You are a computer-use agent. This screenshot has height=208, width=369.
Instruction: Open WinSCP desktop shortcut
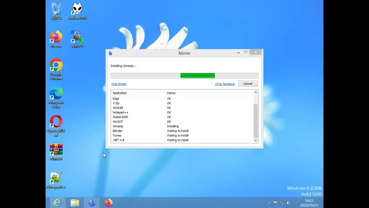pos(77,39)
